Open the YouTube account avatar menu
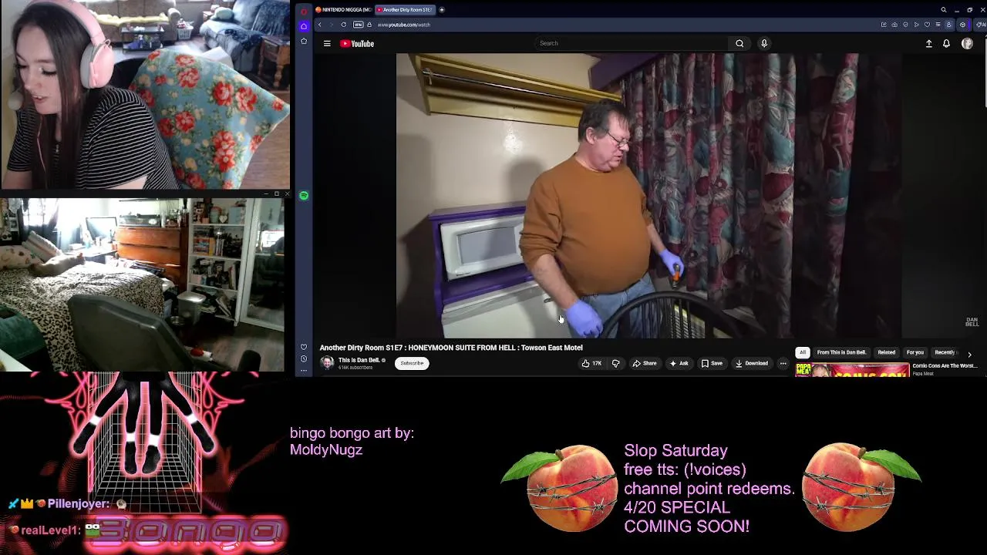The height and width of the screenshot is (555, 987). coord(967,44)
